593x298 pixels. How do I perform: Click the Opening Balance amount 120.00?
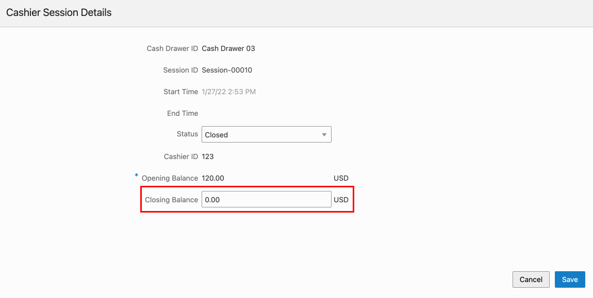[213, 178]
